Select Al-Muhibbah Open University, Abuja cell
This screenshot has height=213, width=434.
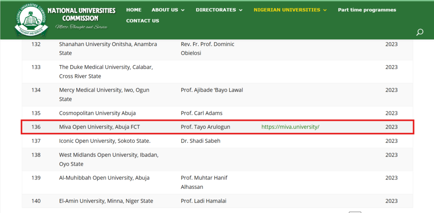(104, 178)
